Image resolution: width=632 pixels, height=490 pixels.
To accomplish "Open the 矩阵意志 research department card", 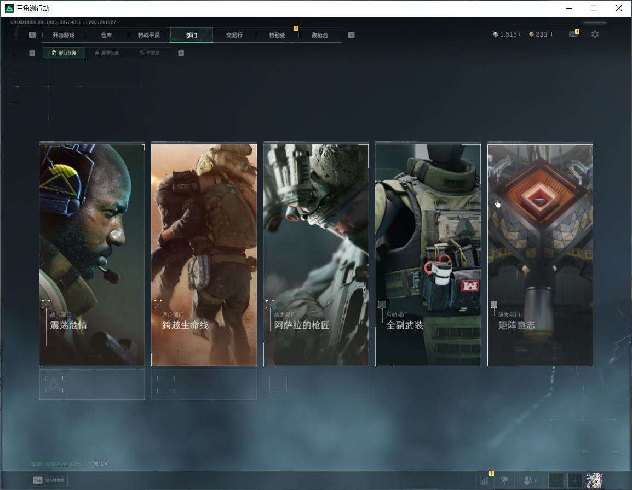I will click(540, 255).
